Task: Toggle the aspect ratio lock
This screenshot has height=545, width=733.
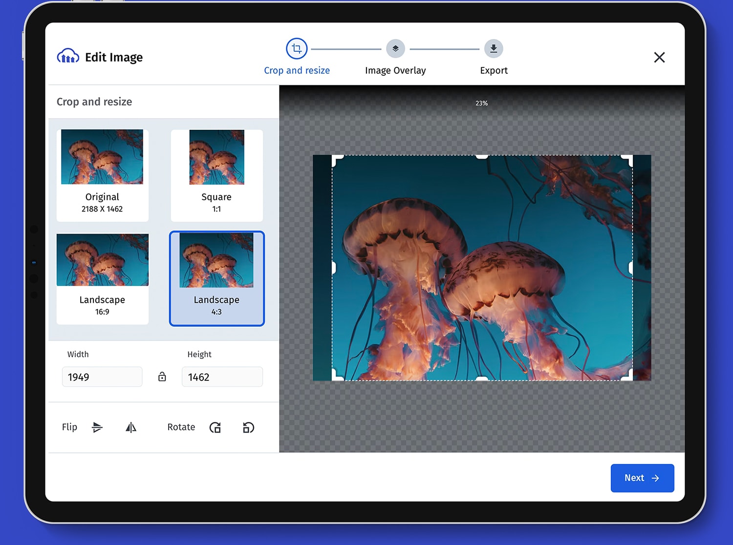Action: pyautogui.click(x=162, y=377)
